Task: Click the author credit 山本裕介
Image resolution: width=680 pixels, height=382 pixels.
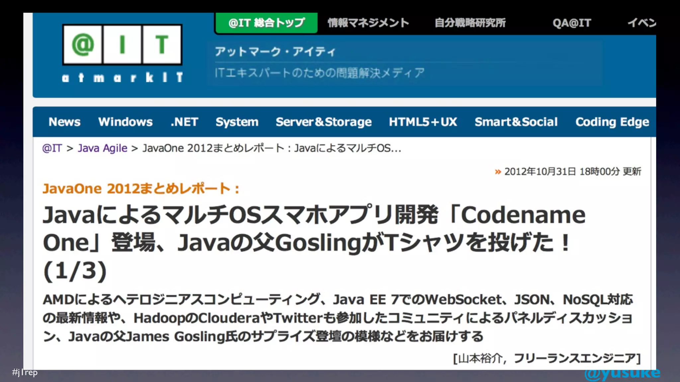Action: pos(548,358)
